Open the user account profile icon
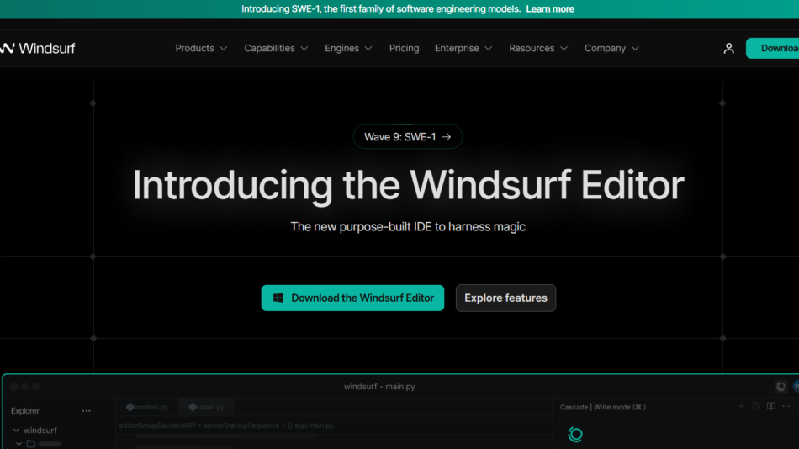The width and height of the screenshot is (799, 449). [x=728, y=49]
